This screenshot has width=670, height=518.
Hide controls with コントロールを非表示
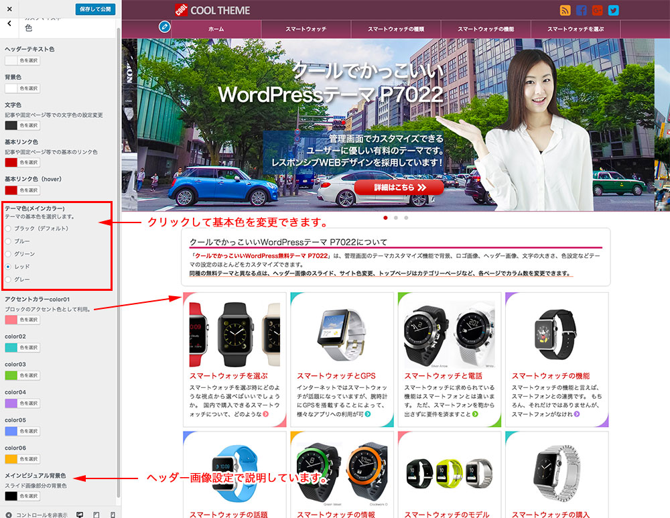(x=37, y=515)
